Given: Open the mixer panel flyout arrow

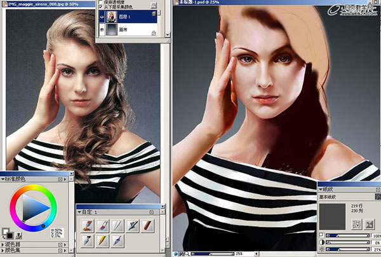Looking at the screenshot, I should click(x=65, y=244).
